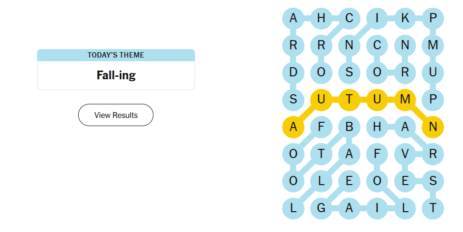Screen dimensions: 463x232
Task: Click the letter I in the bottom row
Action: 377,209
